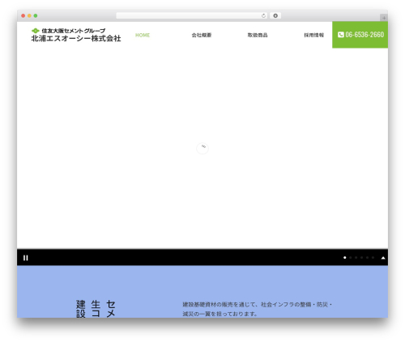Select the first slide indicator dot
Viewport: 405px width, 342px height.
(x=345, y=258)
